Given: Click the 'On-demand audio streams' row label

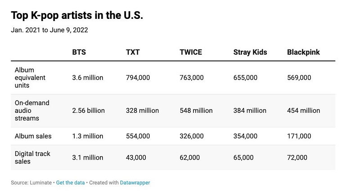Looking at the screenshot, I should pyautogui.click(x=32, y=111).
